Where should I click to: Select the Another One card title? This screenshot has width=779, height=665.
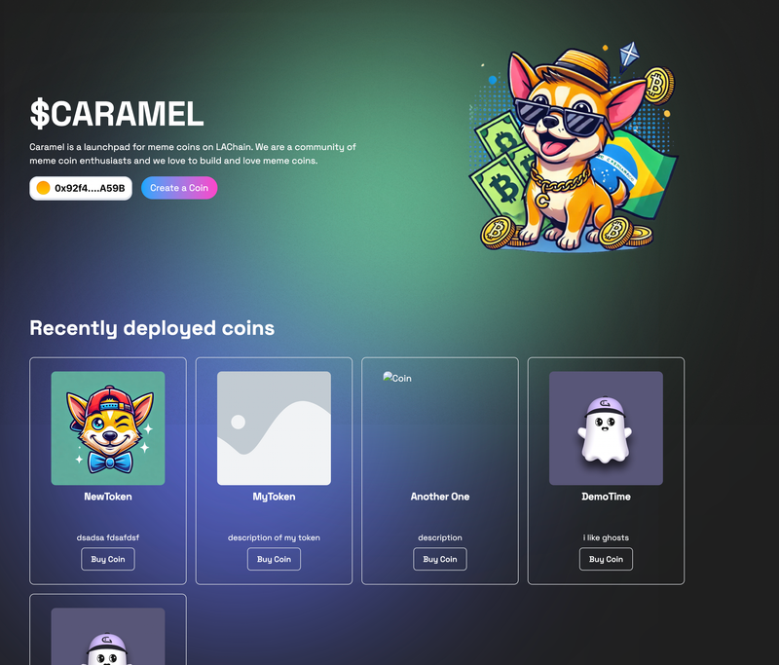440,497
